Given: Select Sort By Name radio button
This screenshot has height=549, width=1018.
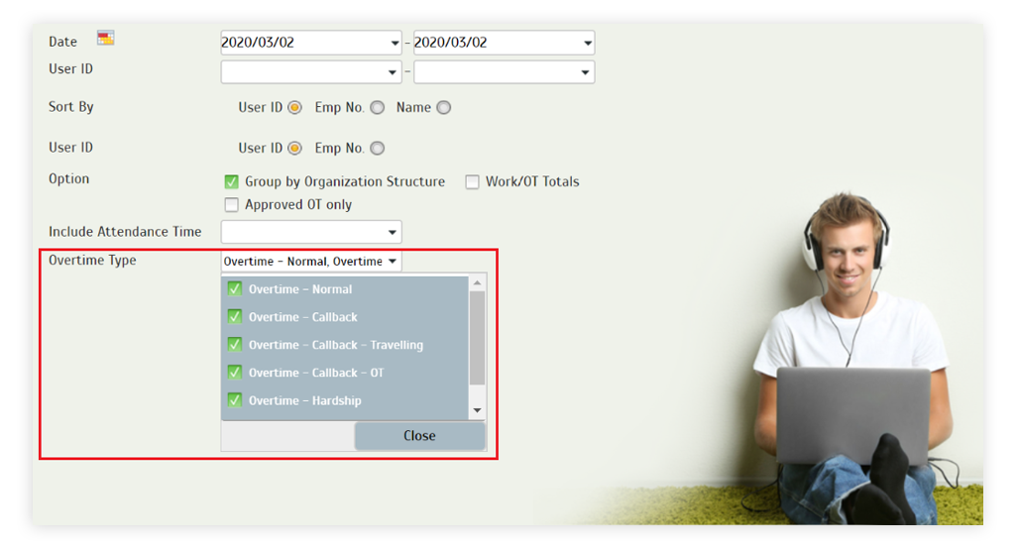Looking at the screenshot, I should [x=443, y=108].
